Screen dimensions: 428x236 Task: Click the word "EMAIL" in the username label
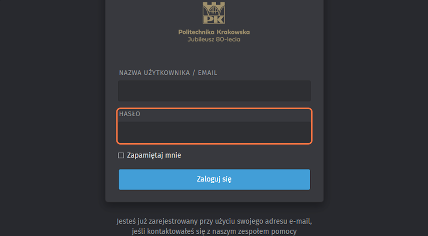click(208, 73)
